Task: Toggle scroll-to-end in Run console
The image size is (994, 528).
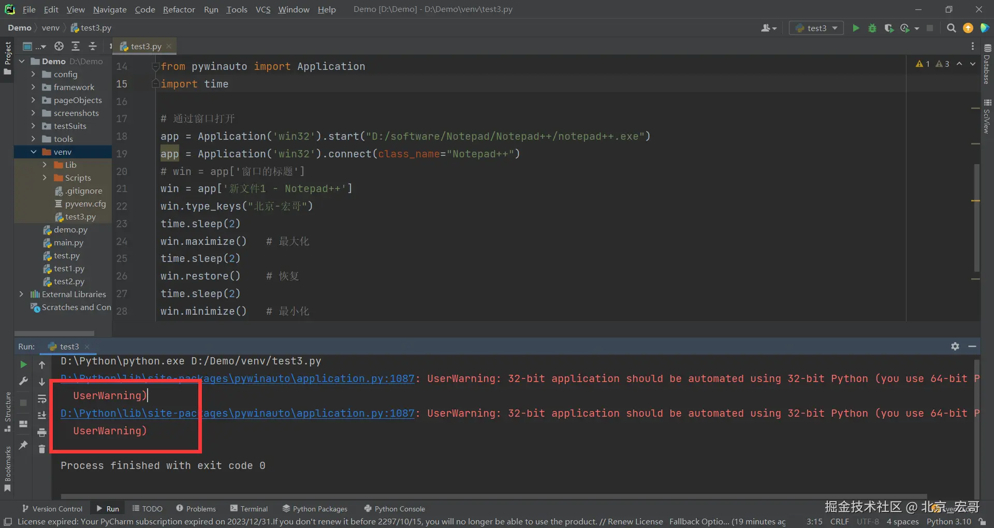Action: (42, 415)
